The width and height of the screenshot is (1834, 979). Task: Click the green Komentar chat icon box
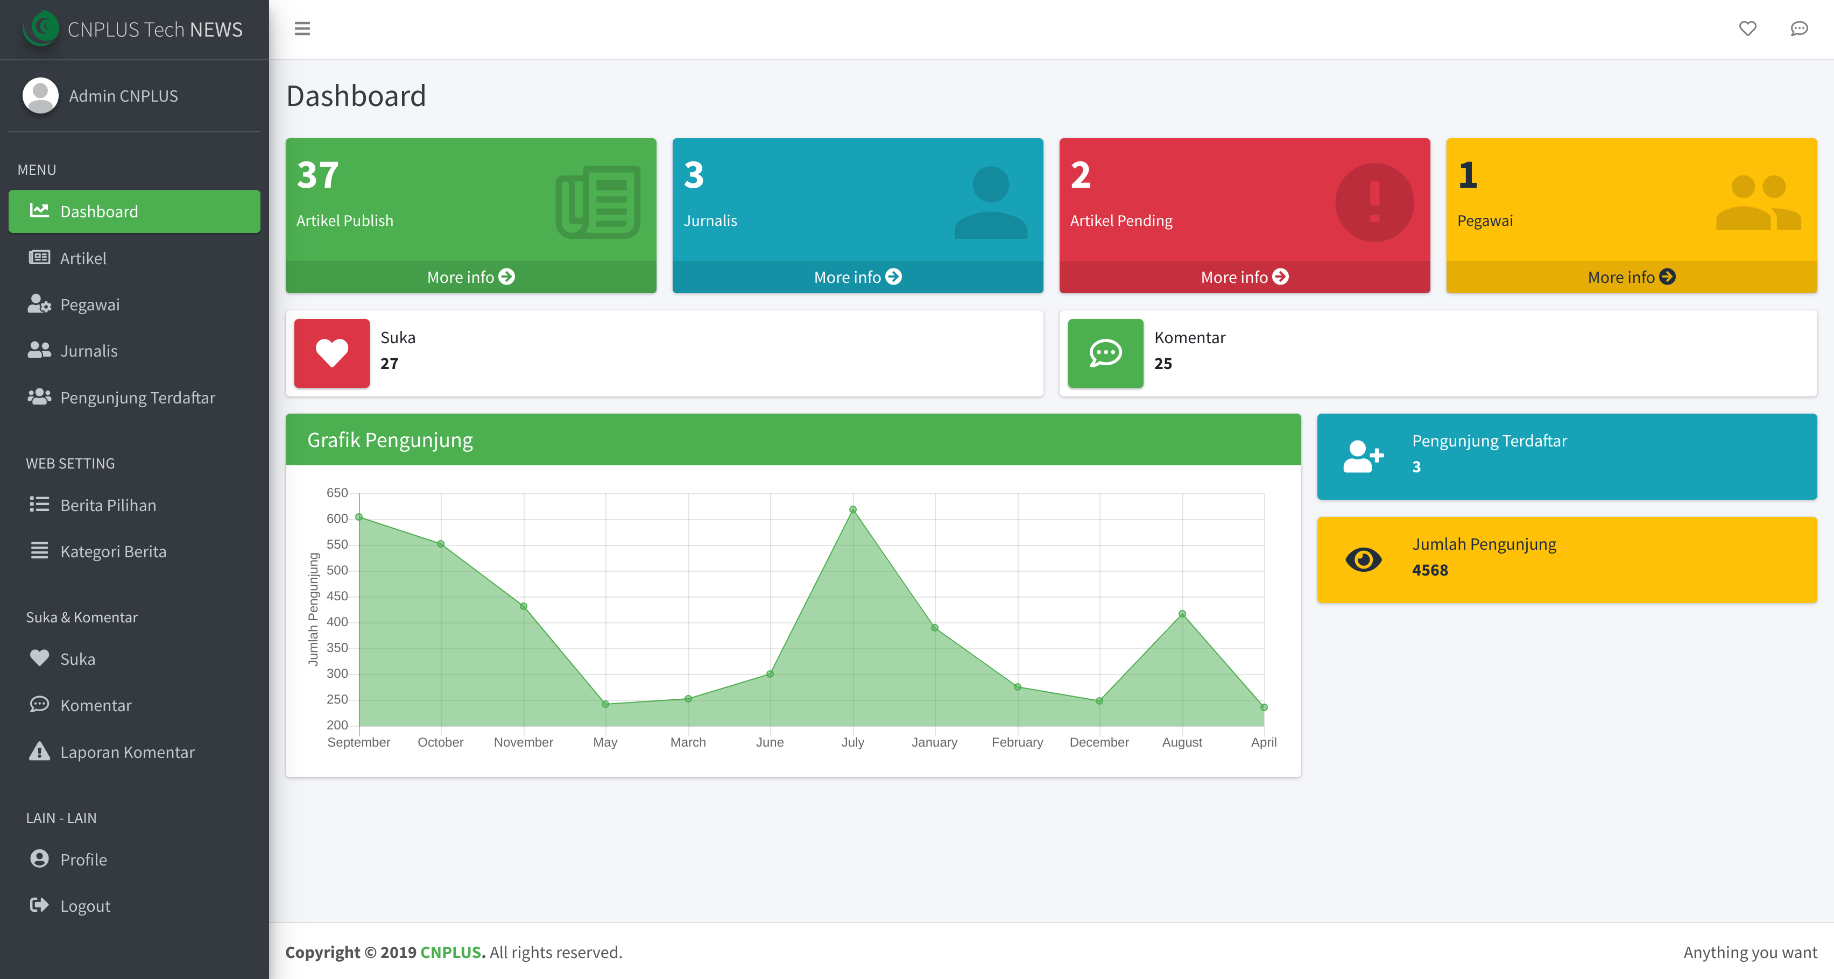pyautogui.click(x=1105, y=353)
